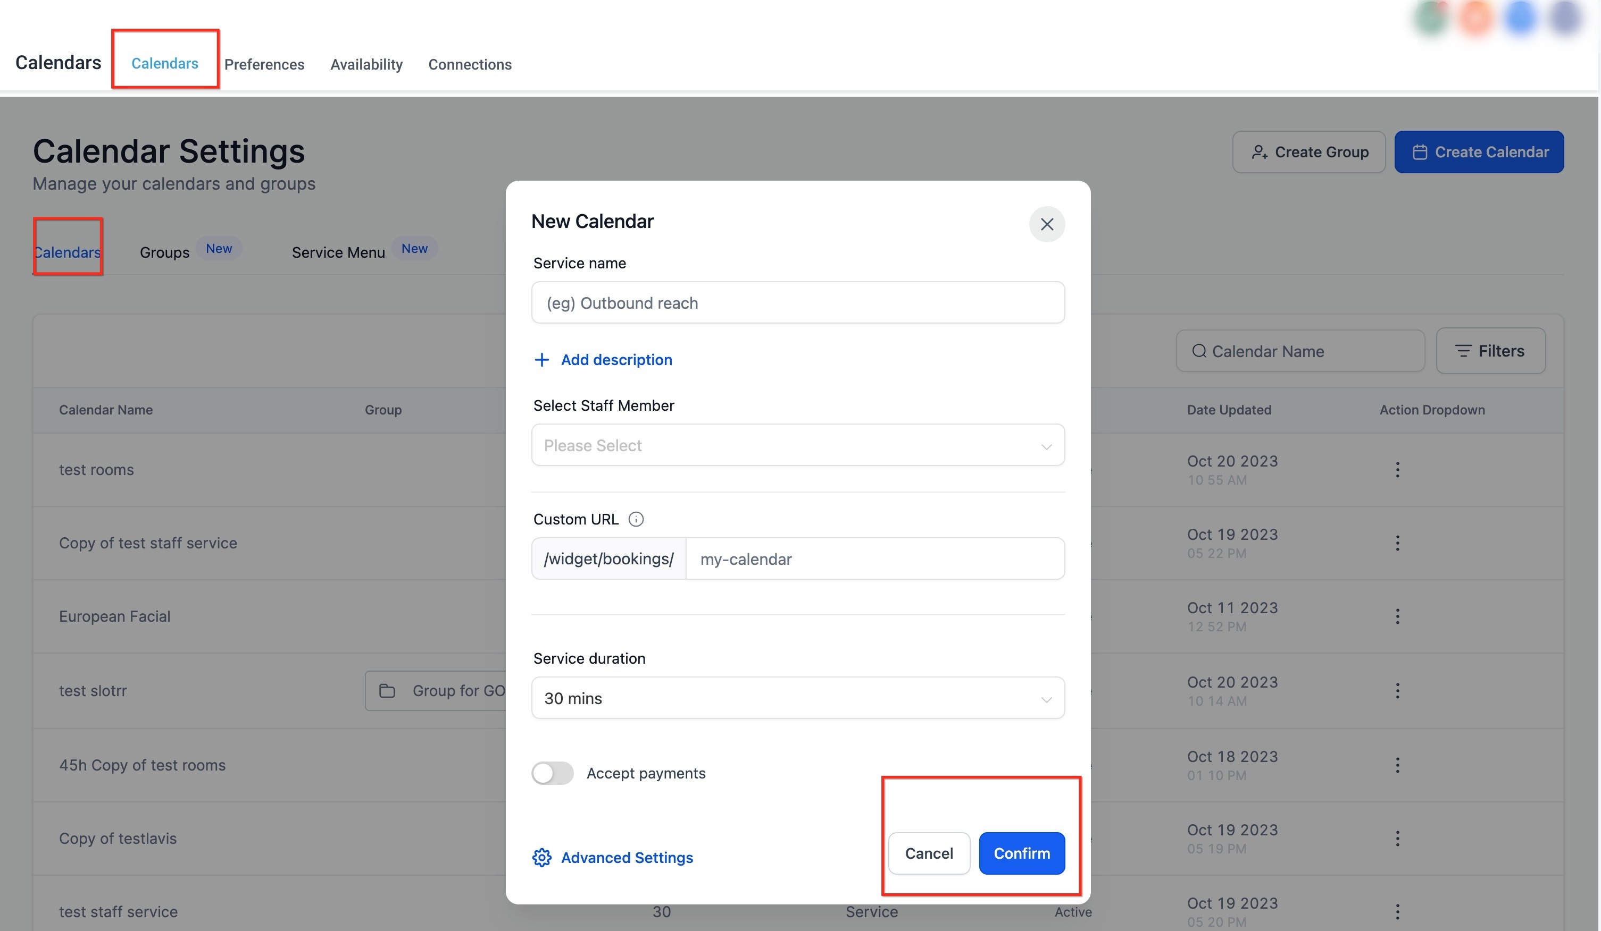Open action menu for Copy of testlavis
The width and height of the screenshot is (1601, 931).
click(1397, 839)
